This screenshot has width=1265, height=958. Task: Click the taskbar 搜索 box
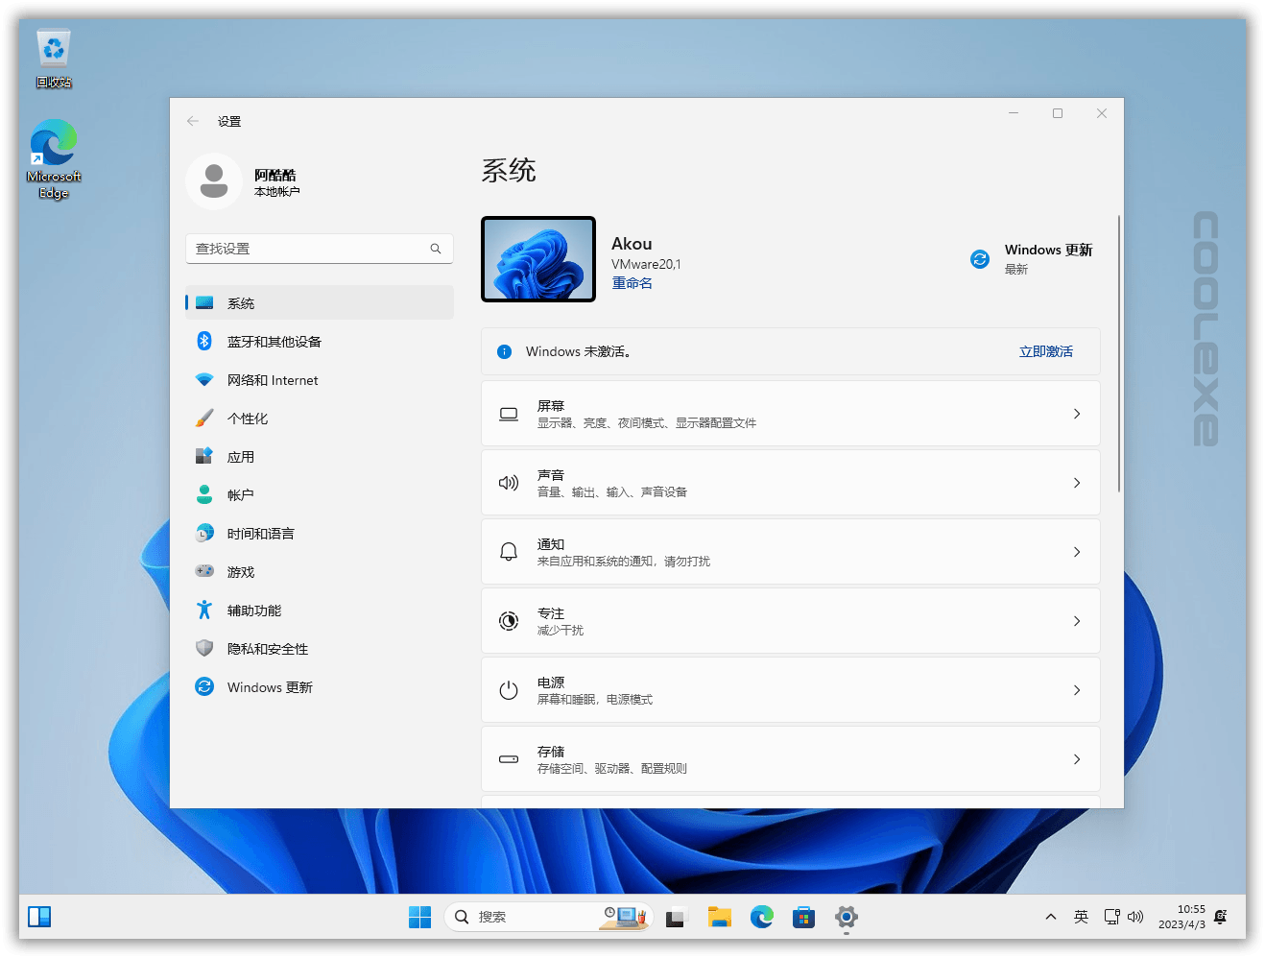click(549, 917)
